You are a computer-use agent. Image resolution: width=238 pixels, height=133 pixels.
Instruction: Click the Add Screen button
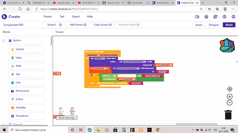(78, 25)
